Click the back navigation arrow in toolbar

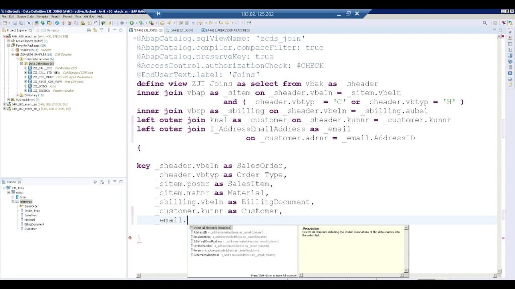click(x=227, y=23)
